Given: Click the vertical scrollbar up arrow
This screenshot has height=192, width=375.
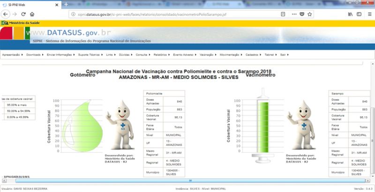Looking at the screenshot, I should pos(372,64).
